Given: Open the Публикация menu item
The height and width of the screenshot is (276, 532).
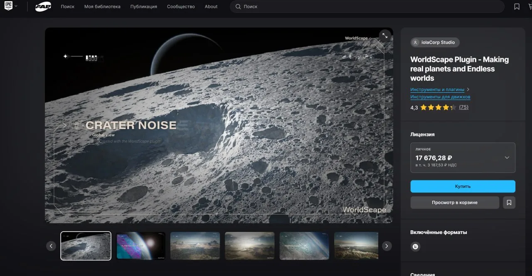Looking at the screenshot, I should (143, 7).
